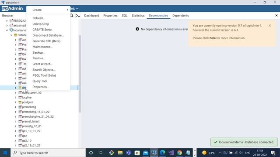Expand the axiasmart server node
The width and height of the screenshot is (280, 157).
tap(7, 25)
